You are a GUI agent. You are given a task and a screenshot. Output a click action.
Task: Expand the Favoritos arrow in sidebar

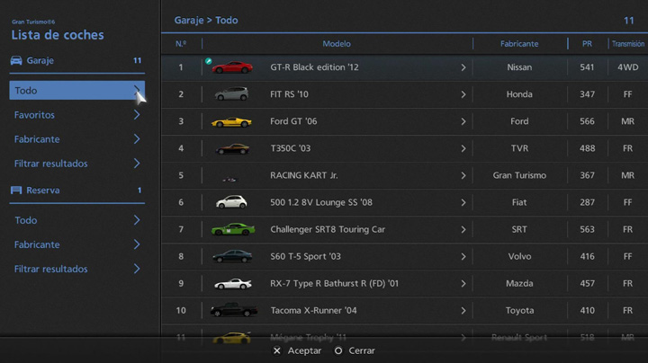(x=137, y=115)
